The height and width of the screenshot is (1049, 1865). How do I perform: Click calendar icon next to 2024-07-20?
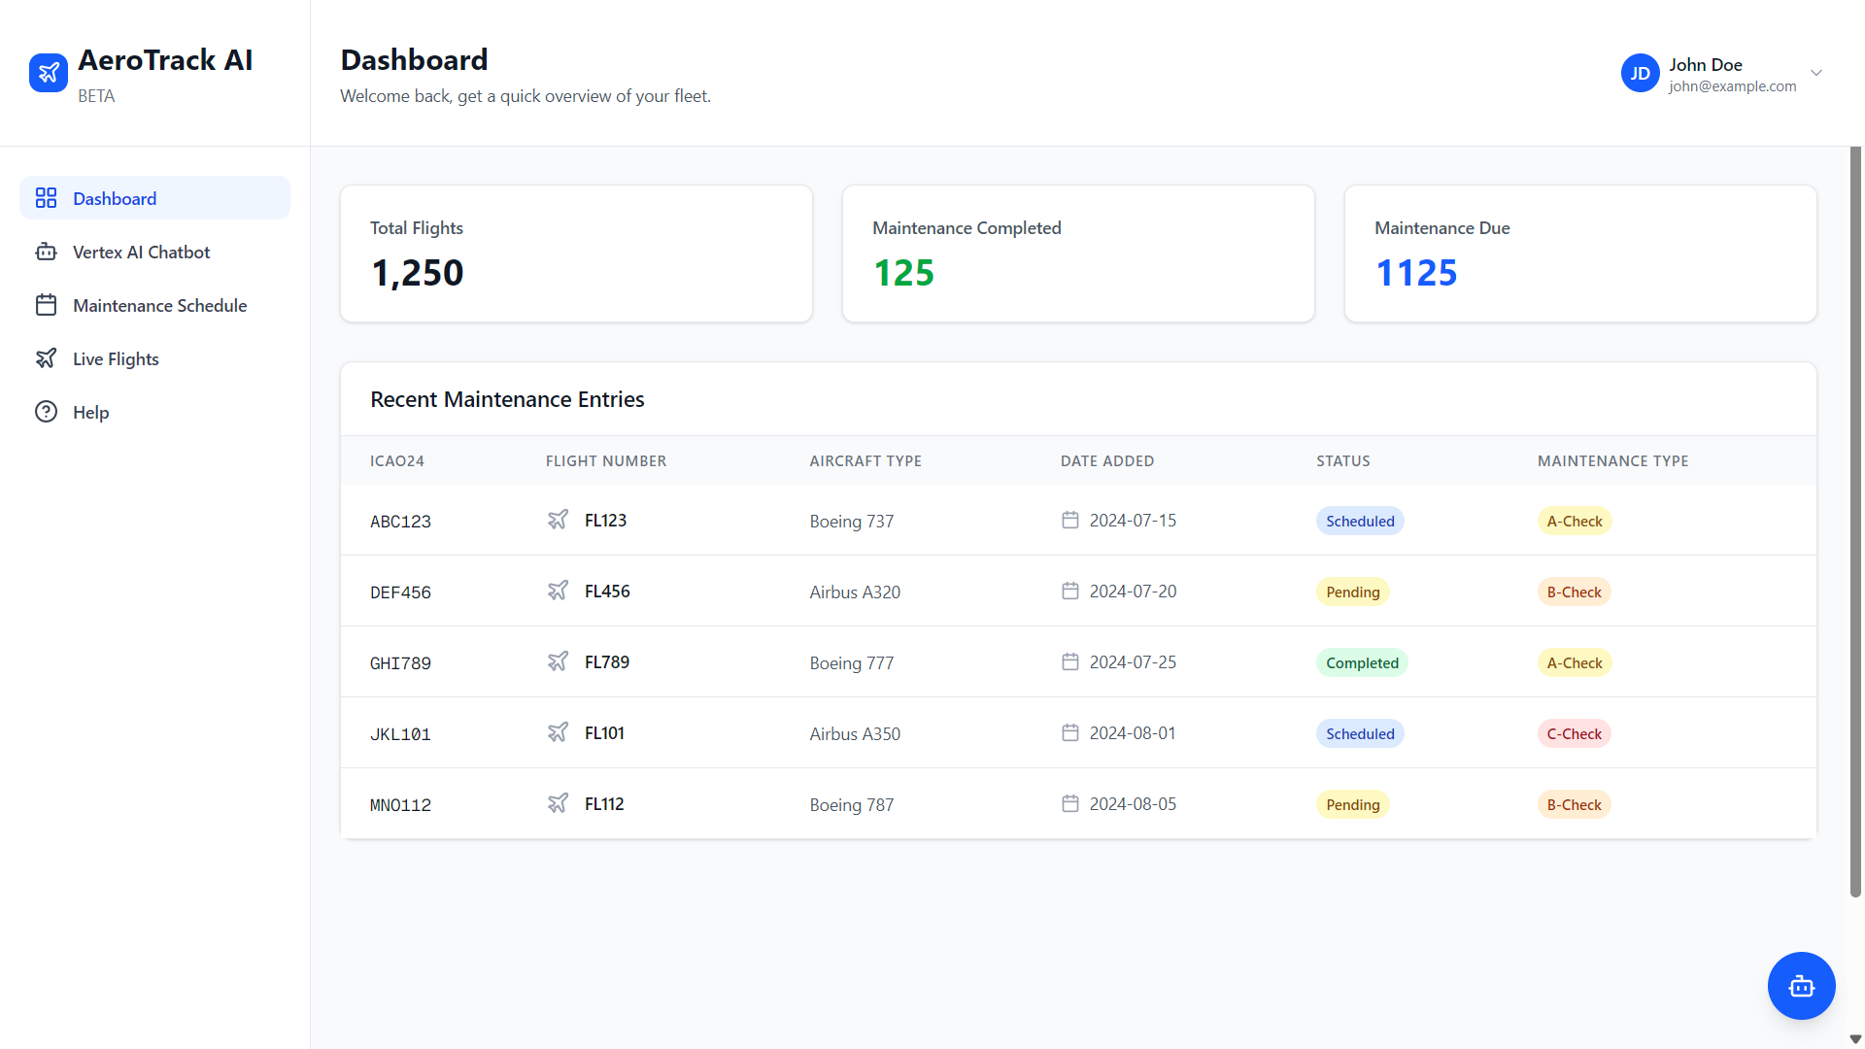click(1069, 591)
